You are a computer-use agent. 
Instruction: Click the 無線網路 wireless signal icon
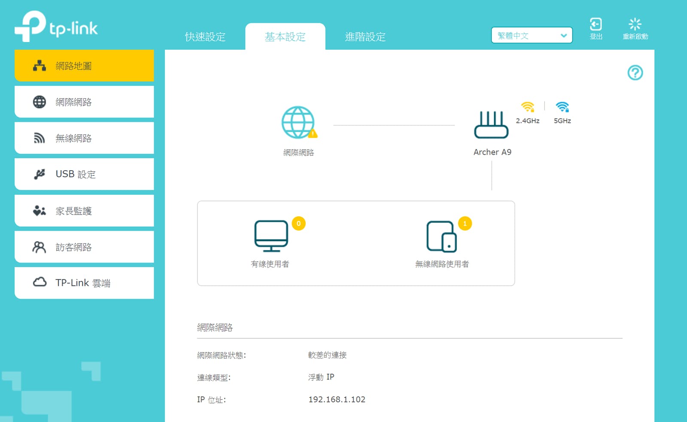tap(39, 138)
